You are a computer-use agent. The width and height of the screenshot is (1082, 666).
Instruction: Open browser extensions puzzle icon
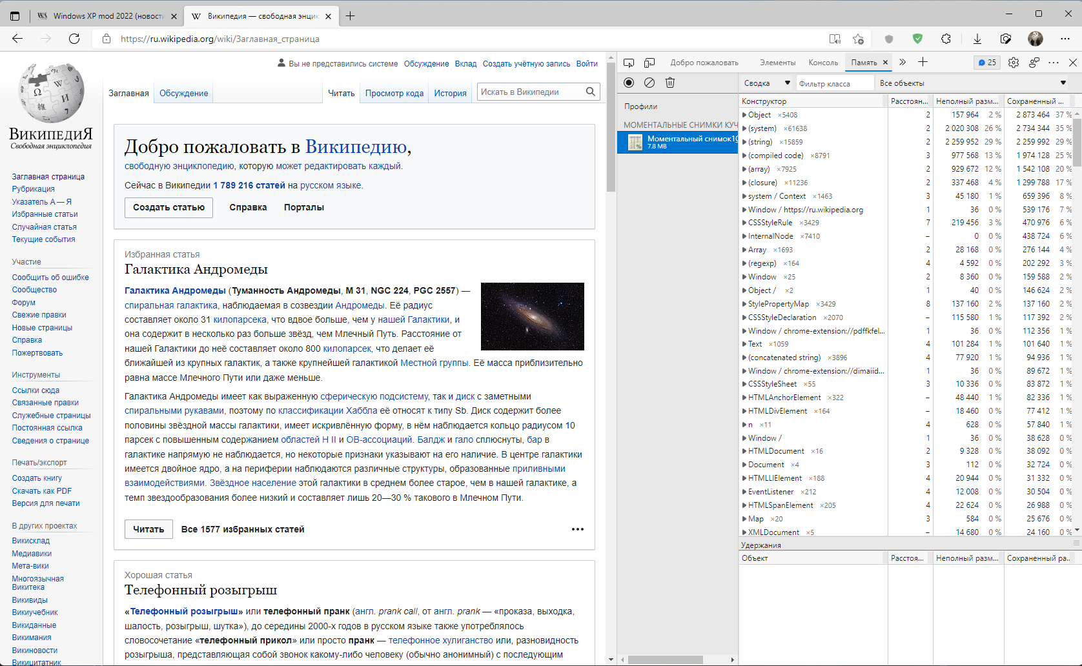click(946, 39)
